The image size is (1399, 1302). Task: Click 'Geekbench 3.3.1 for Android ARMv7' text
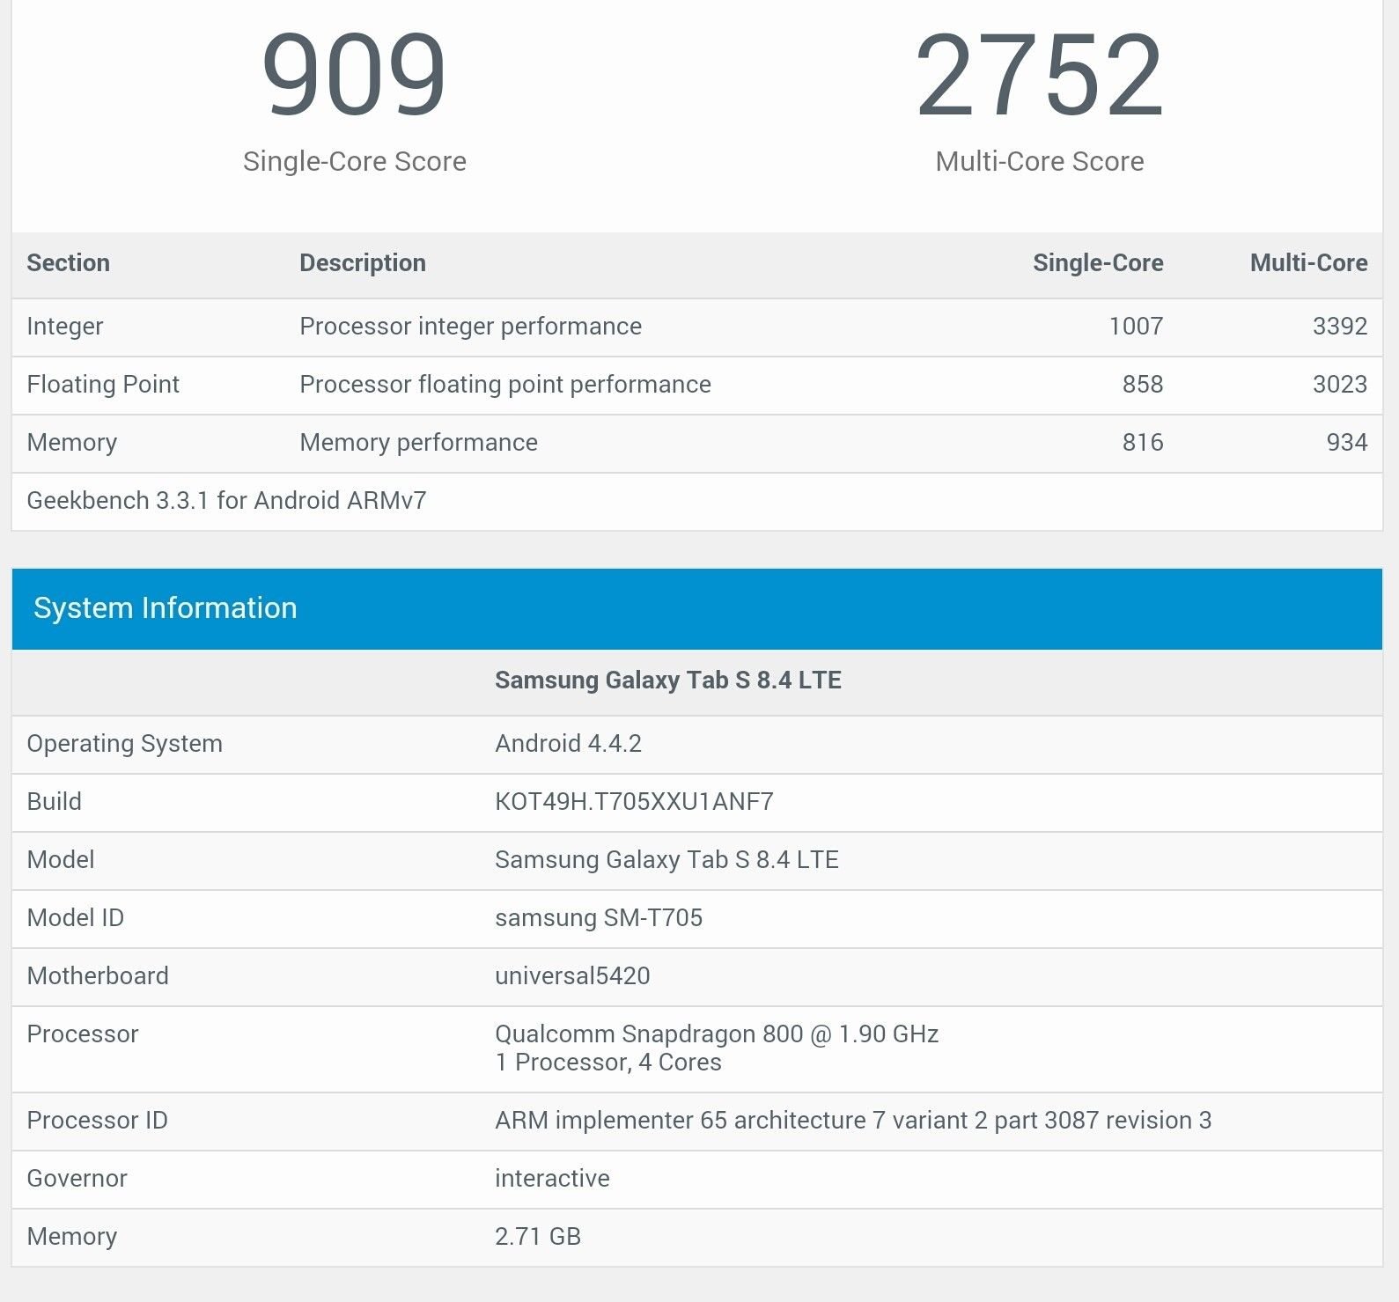(226, 501)
